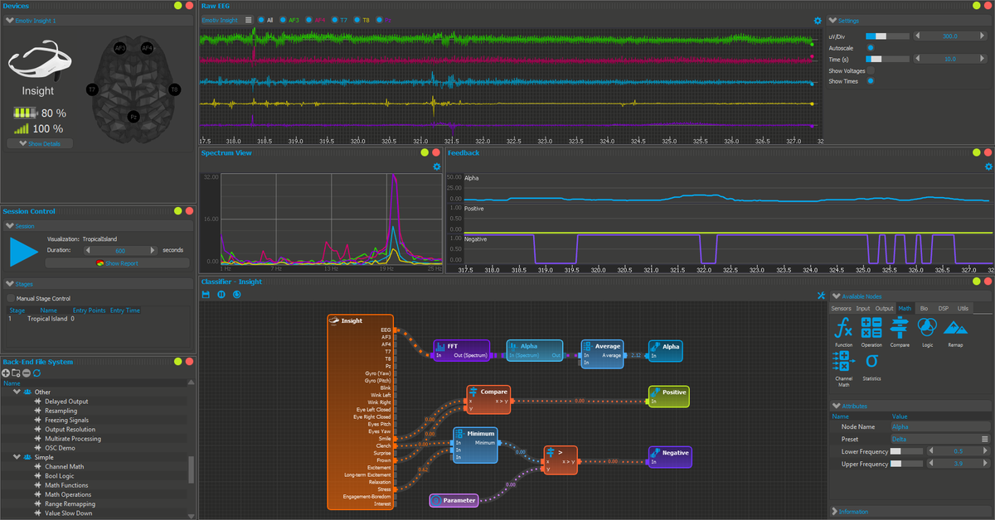Check Manual Stage Control

tap(11, 298)
